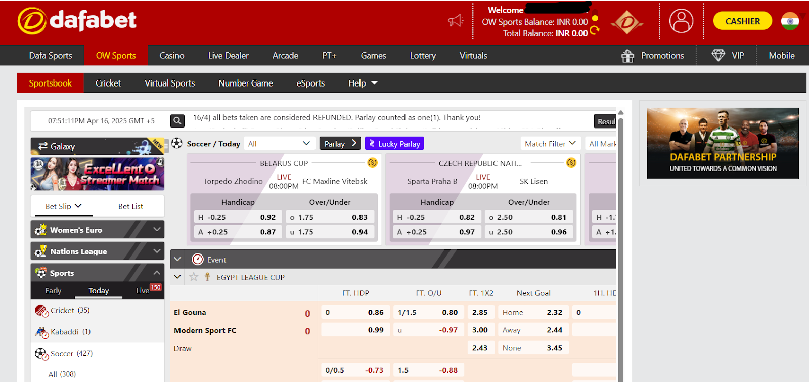809x382 pixels.
Task: Open the Dafabet Partnership banner
Action: 723,143
